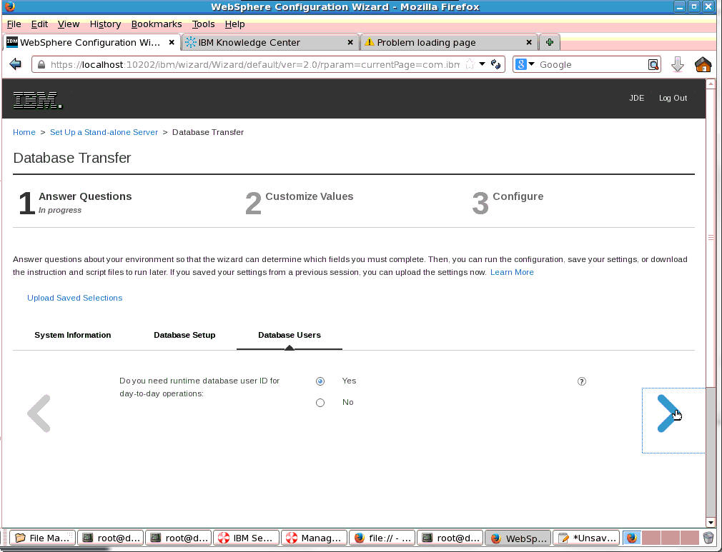Click Upload Saved Selections link
Image resolution: width=722 pixels, height=552 pixels.
tap(74, 298)
